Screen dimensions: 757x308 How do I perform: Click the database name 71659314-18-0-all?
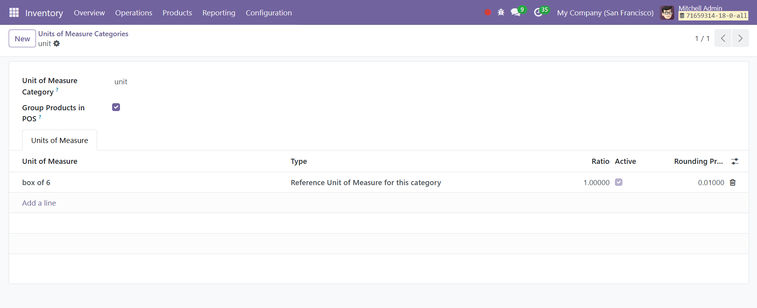714,16
